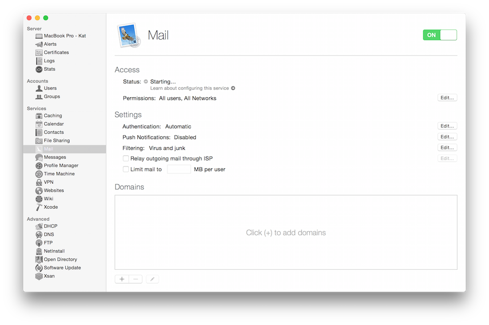The width and height of the screenshot is (489, 325).
Task: Add a domain with the plus button
Action: click(x=122, y=279)
